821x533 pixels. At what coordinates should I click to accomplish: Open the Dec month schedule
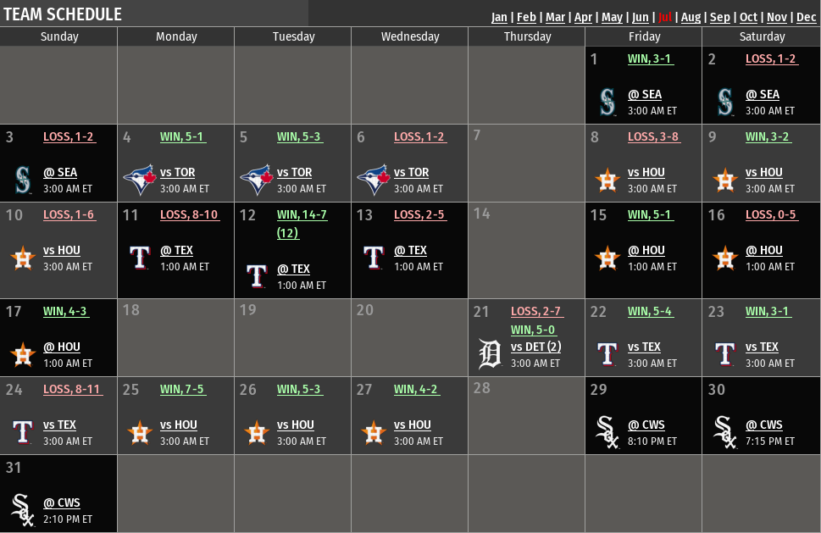point(806,17)
